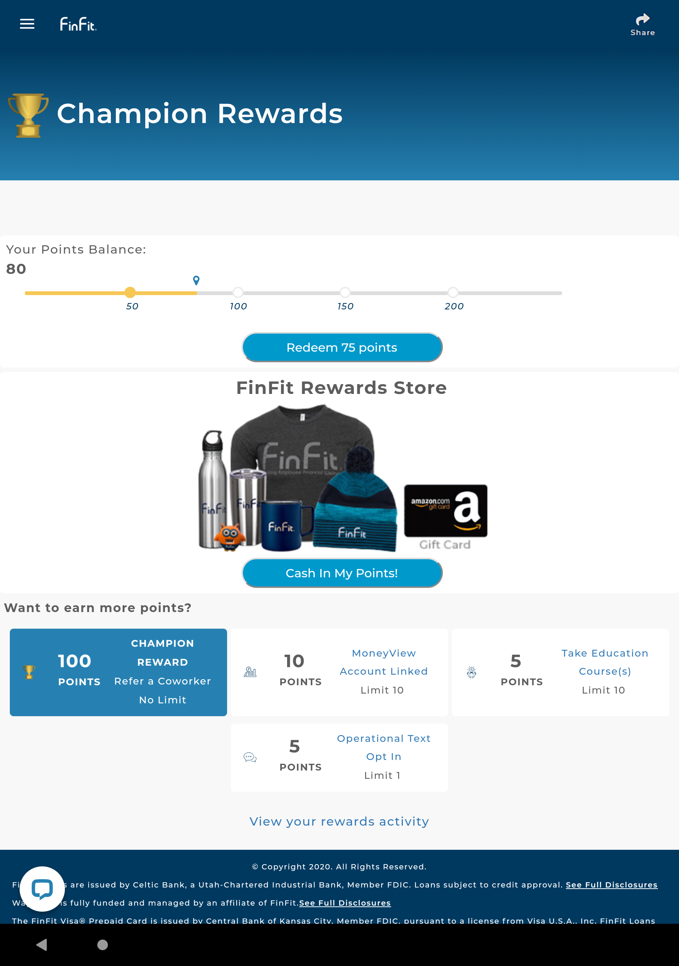This screenshot has height=966, width=679.
Task: Tap Cash In My Points! button
Action: coord(342,573)
